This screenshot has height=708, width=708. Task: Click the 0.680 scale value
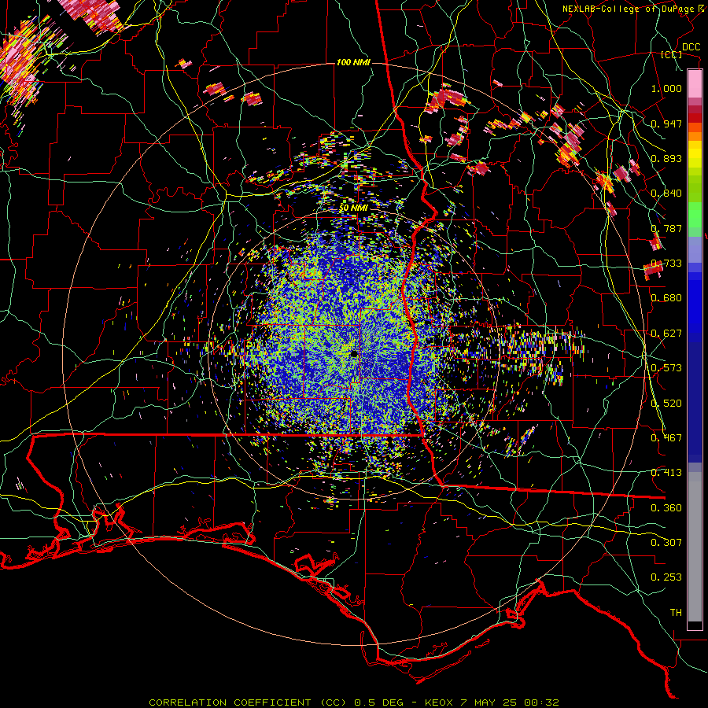click(666, 298)
